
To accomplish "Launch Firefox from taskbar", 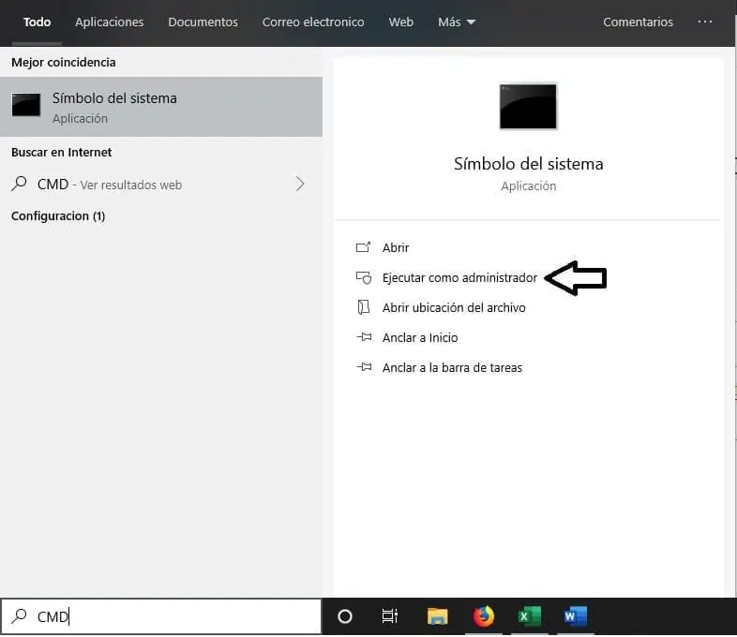I will click(484, 616).
